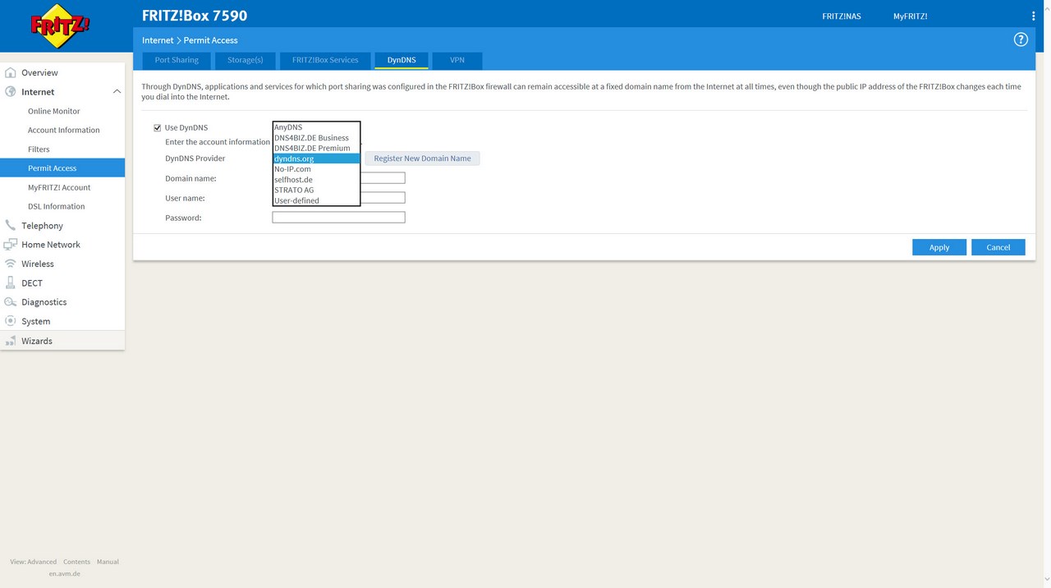Screen dimensions: 1051x588
Task: Select DNS4BIZ.DE Business provider option
Action: [316, 138]
